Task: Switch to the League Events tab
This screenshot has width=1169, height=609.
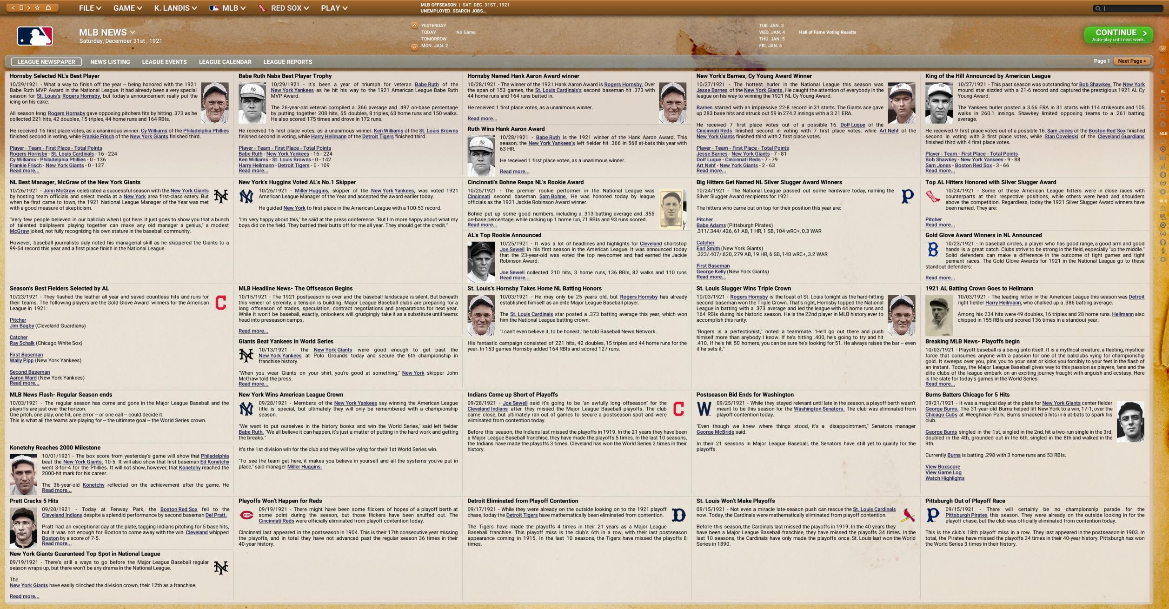Action: tap(164, 62)
